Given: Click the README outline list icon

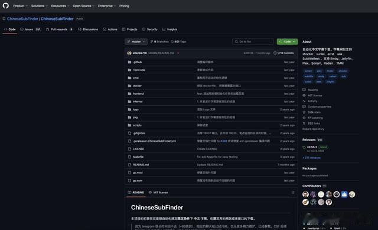Looking at the screenshot, I should coord(293,192).
